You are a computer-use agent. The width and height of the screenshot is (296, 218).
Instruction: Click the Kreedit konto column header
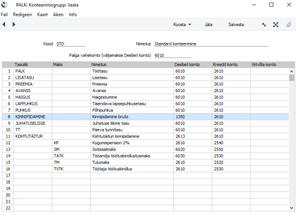pos(225,64)
